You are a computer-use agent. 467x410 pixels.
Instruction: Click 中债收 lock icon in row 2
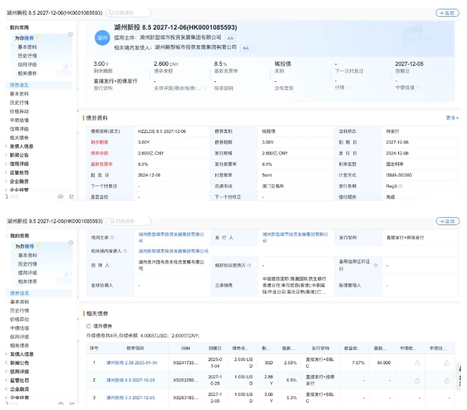[417, 380]
